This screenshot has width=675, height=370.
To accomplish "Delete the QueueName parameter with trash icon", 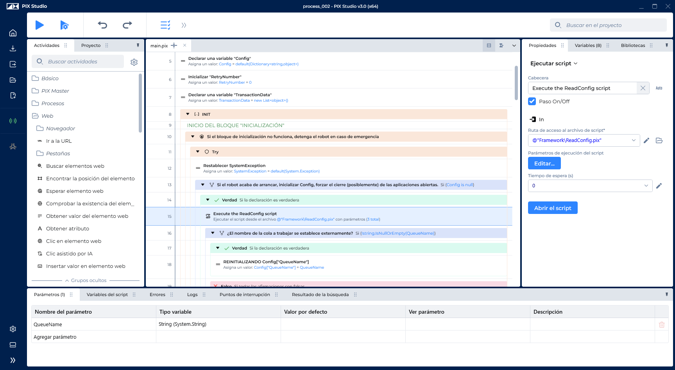I will [x=661, y=325].
